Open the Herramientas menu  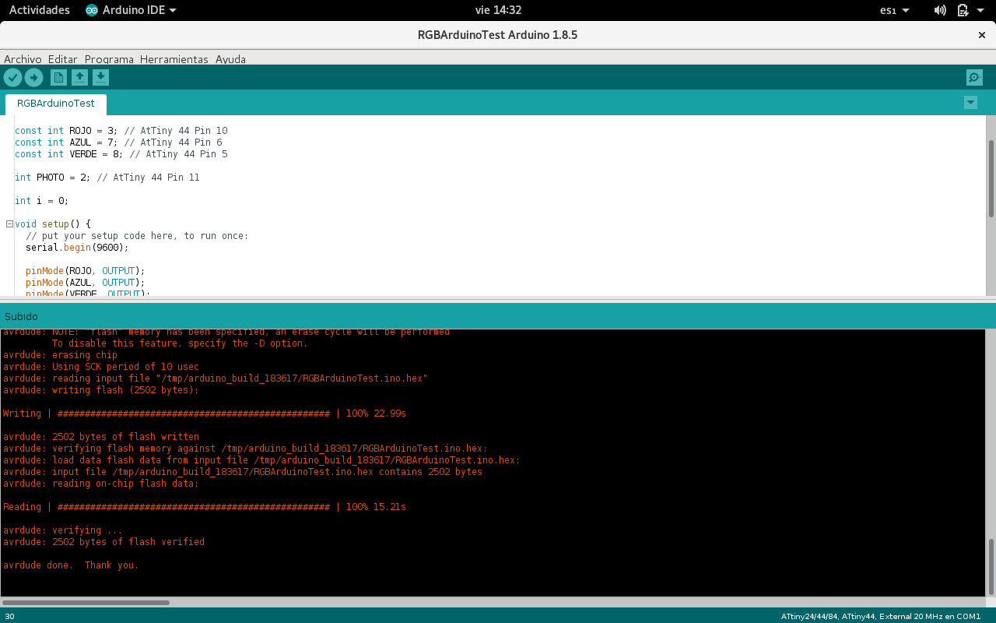(x=174, y=59)
